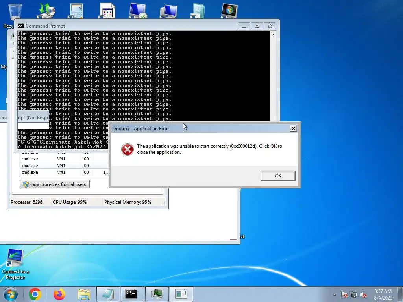Switch to the Notepad taskbar button

[x=108, y=294]
